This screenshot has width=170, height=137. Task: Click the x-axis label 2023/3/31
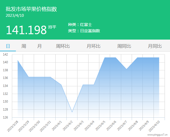coord(45,126)
